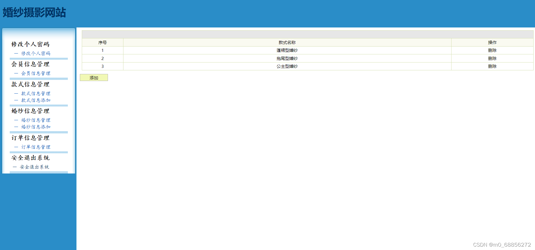The height and width of the screenshot is (250, 535).
Task: Click the row number 3 cell
Action: [x=103, y=66]
